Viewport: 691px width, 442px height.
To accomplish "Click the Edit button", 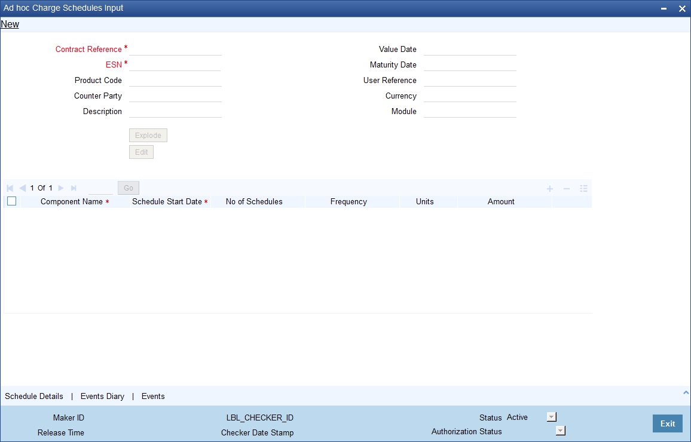I will tap(142, 152).
